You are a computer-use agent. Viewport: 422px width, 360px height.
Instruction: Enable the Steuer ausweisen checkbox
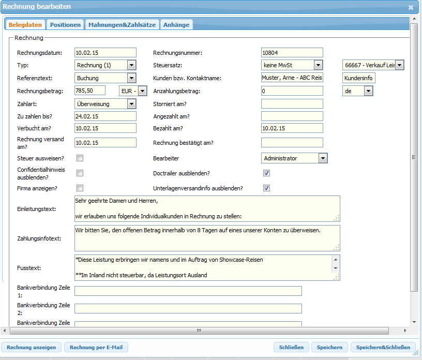80,158
